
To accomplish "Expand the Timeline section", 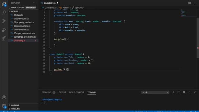I will [23, 109].
